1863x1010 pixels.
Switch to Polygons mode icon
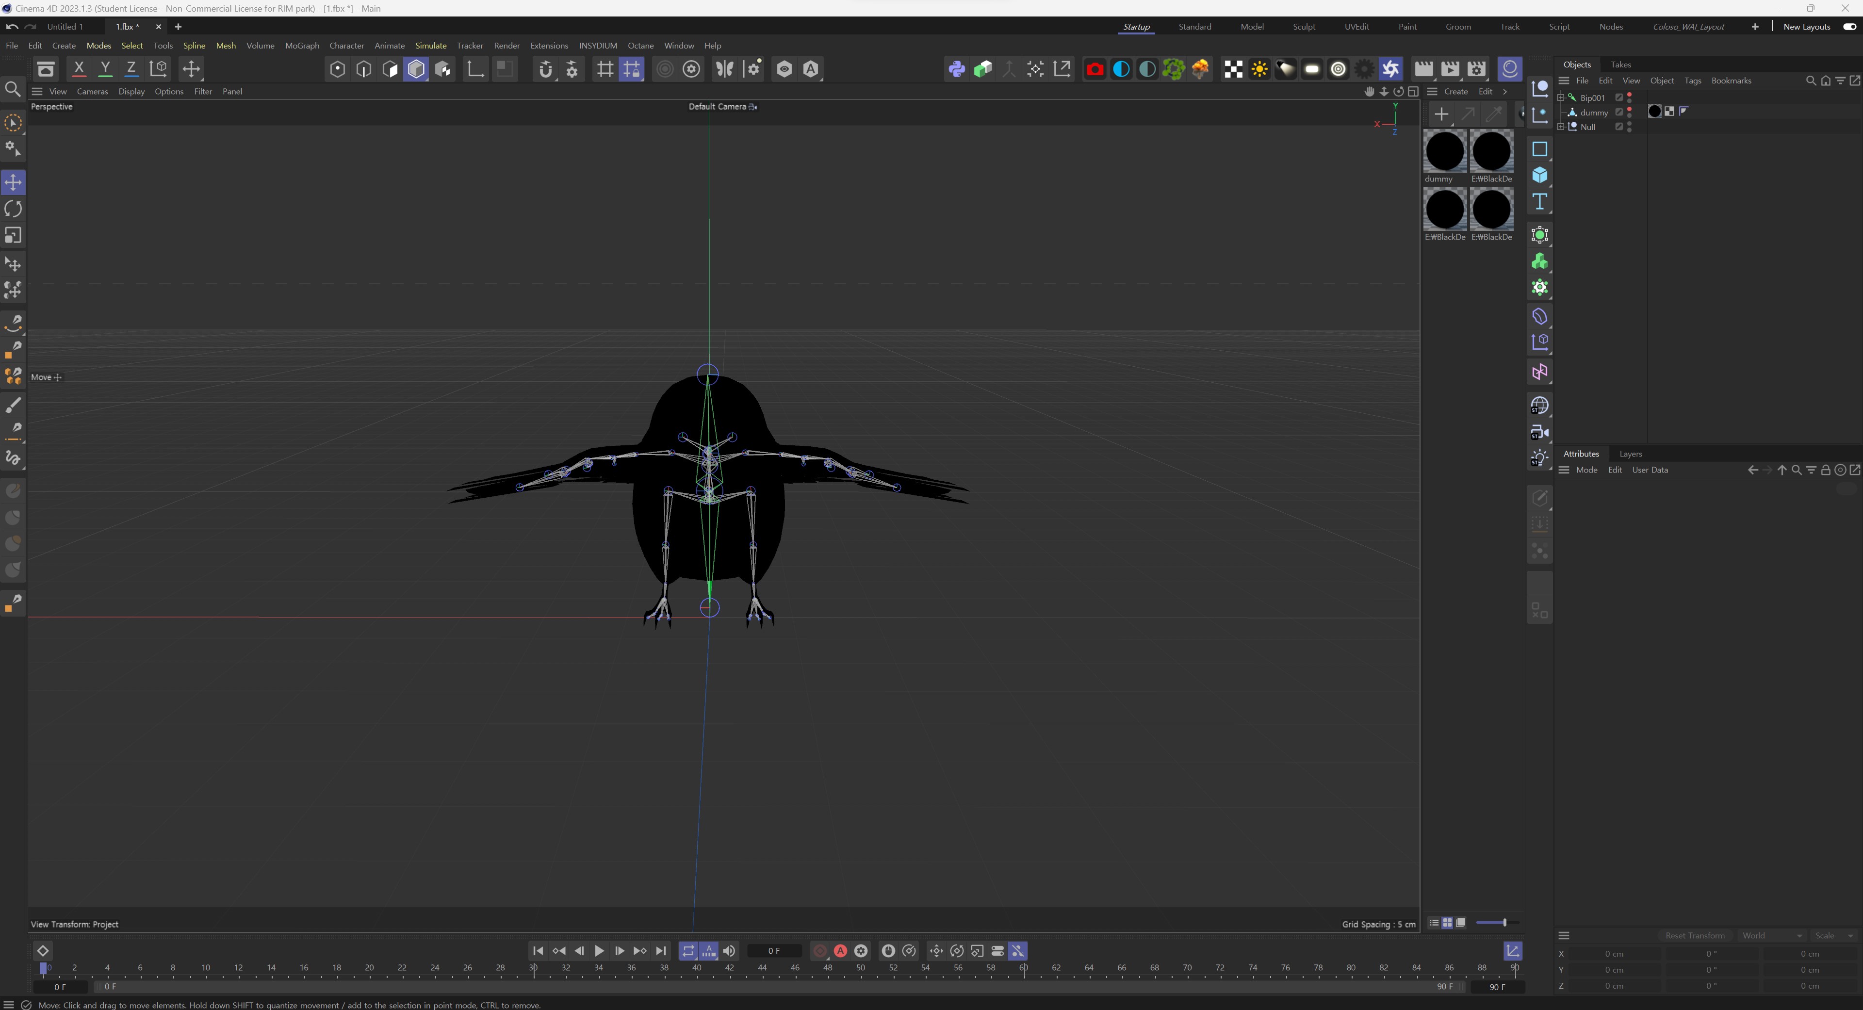(x=390, y=69)
